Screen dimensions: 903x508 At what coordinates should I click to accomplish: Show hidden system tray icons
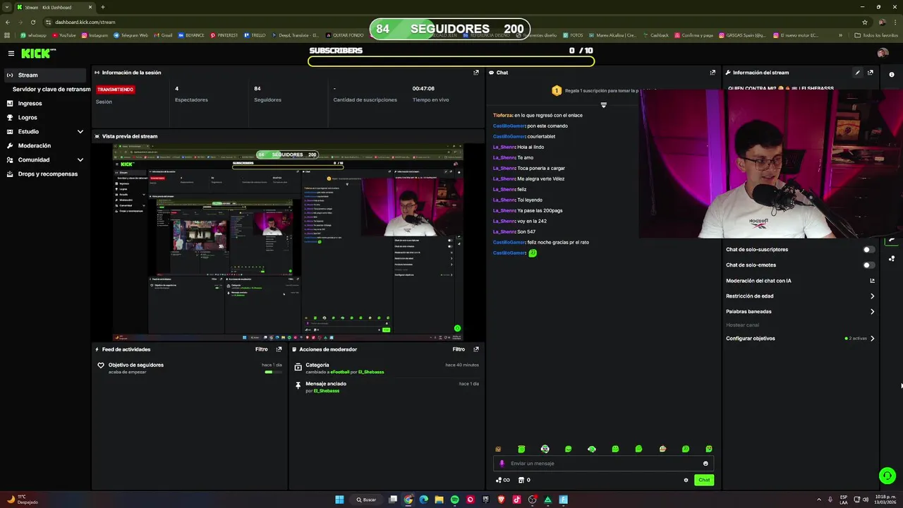818,500
